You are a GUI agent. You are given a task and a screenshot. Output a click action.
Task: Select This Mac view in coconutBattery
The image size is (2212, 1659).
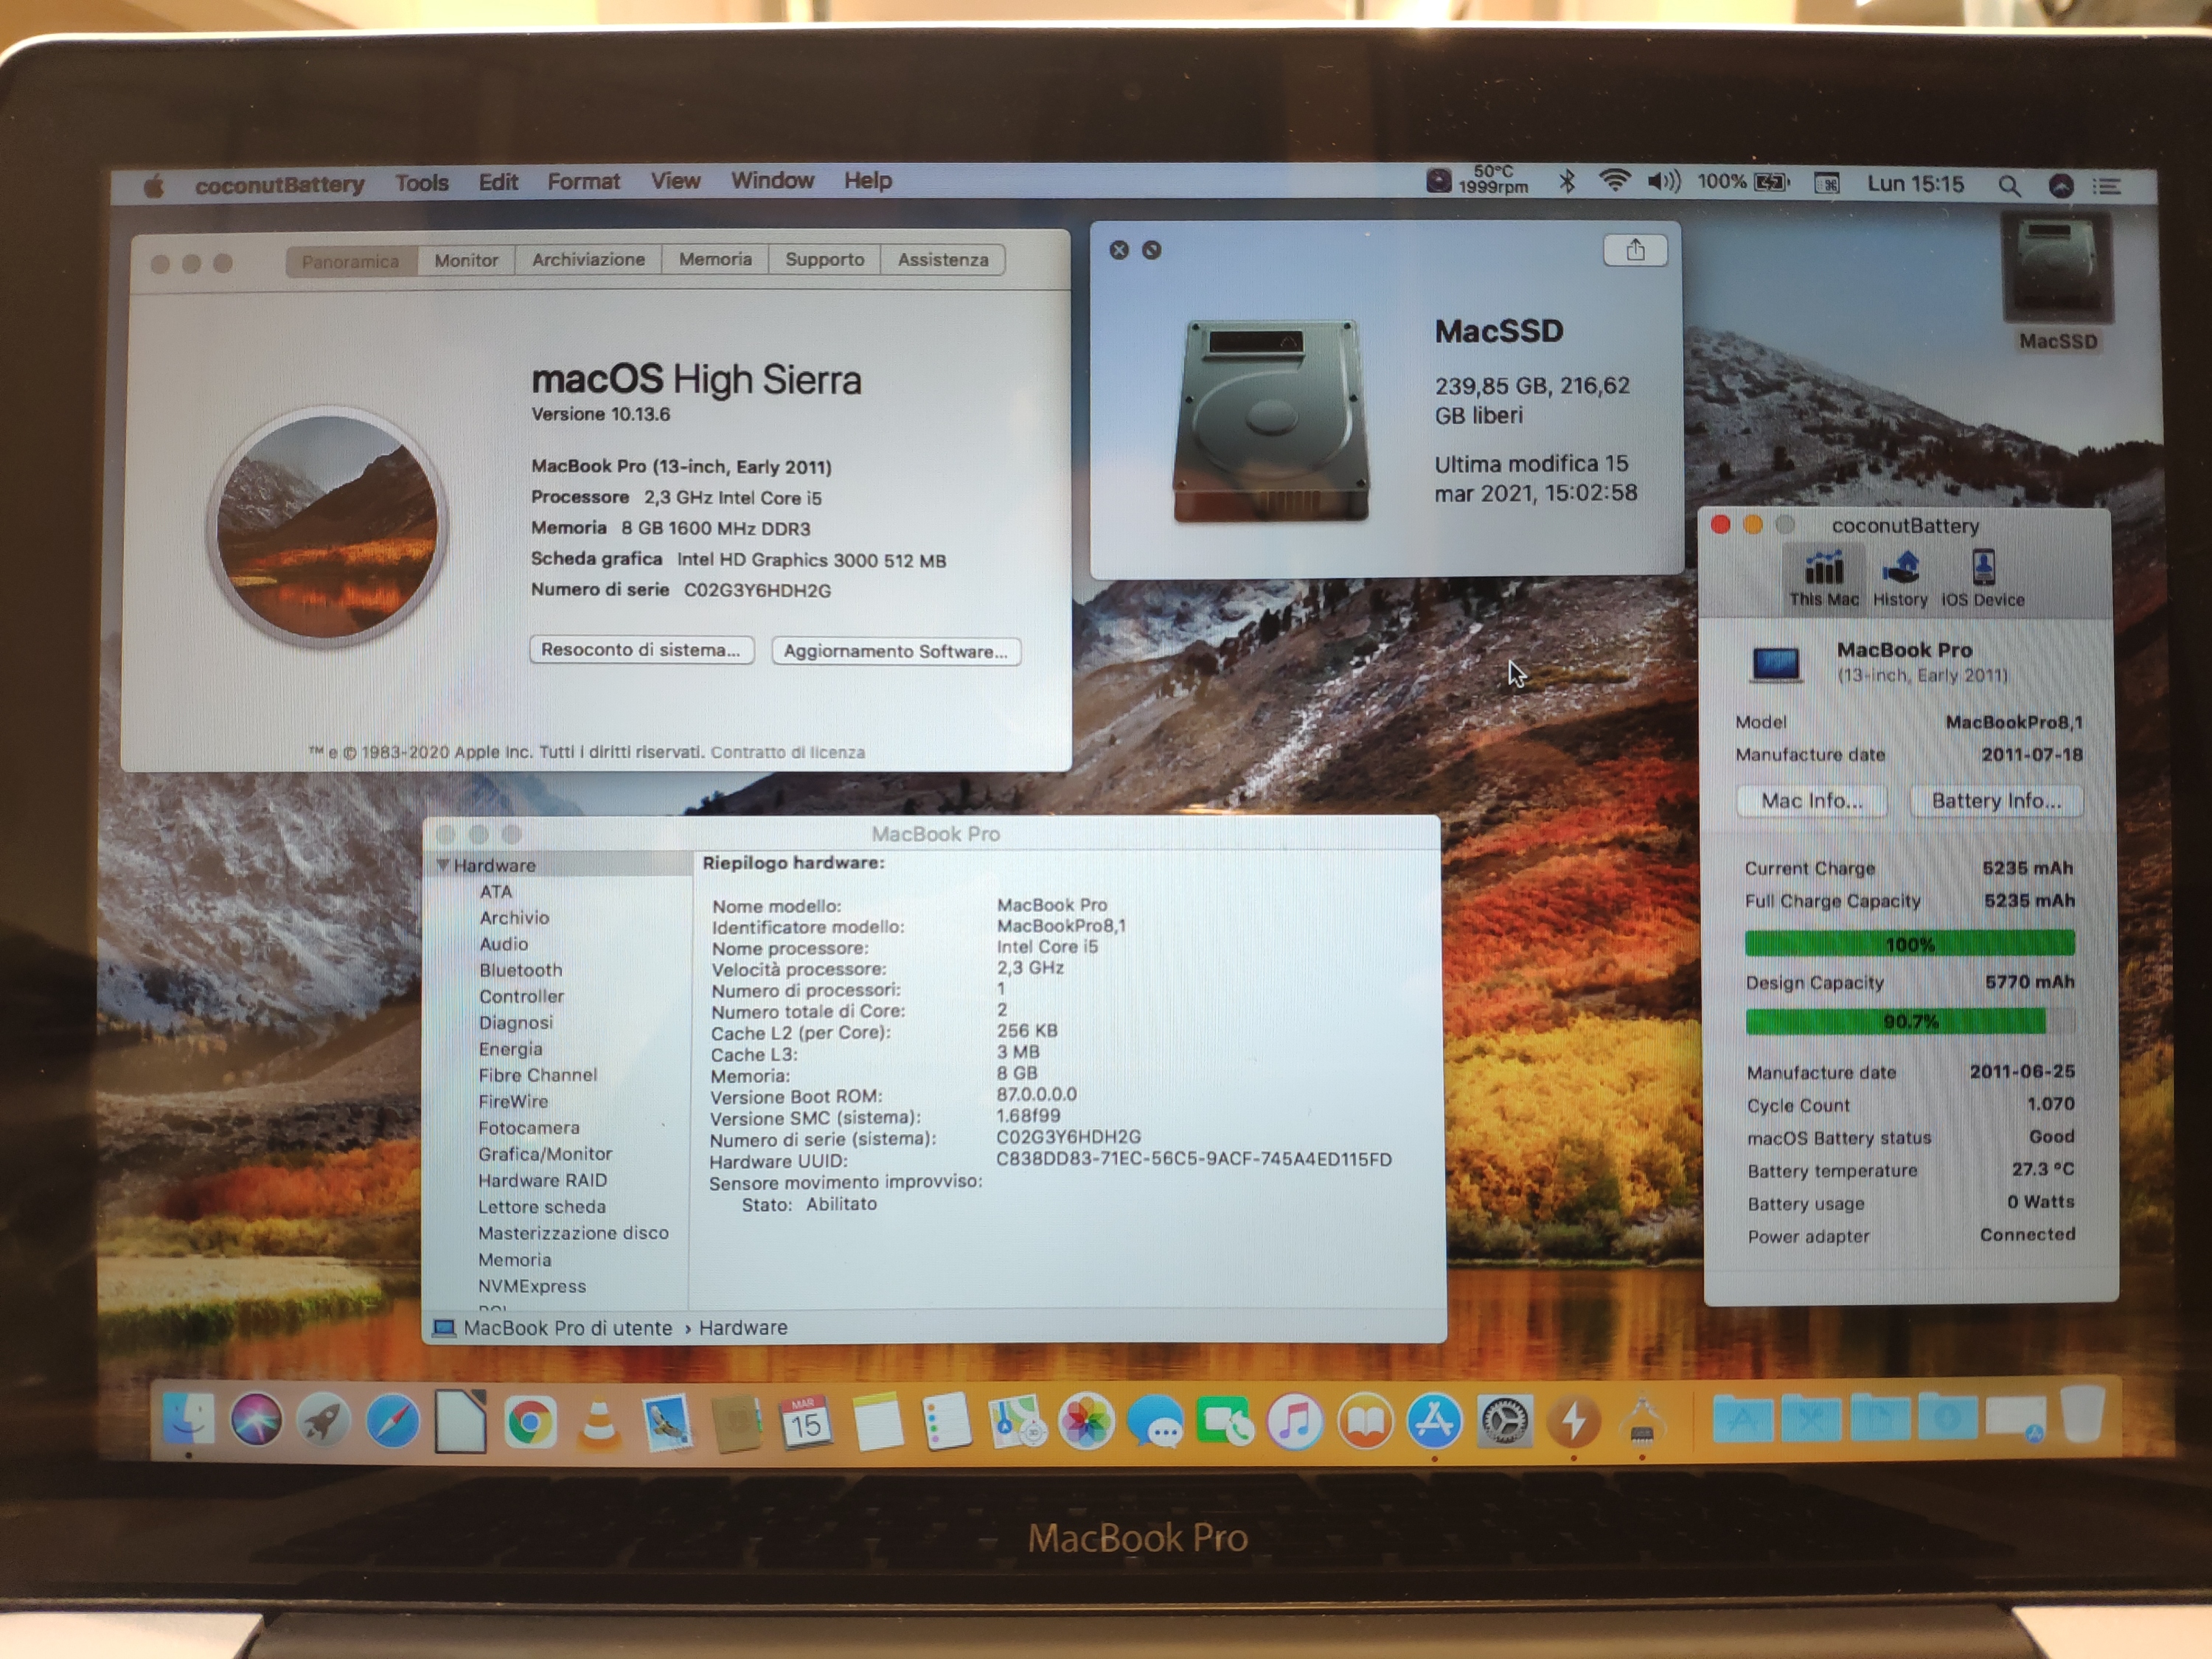tap(1824, 579)
